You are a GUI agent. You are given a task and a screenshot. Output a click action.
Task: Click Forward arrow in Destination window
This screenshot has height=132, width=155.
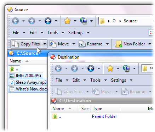[74, 68]
